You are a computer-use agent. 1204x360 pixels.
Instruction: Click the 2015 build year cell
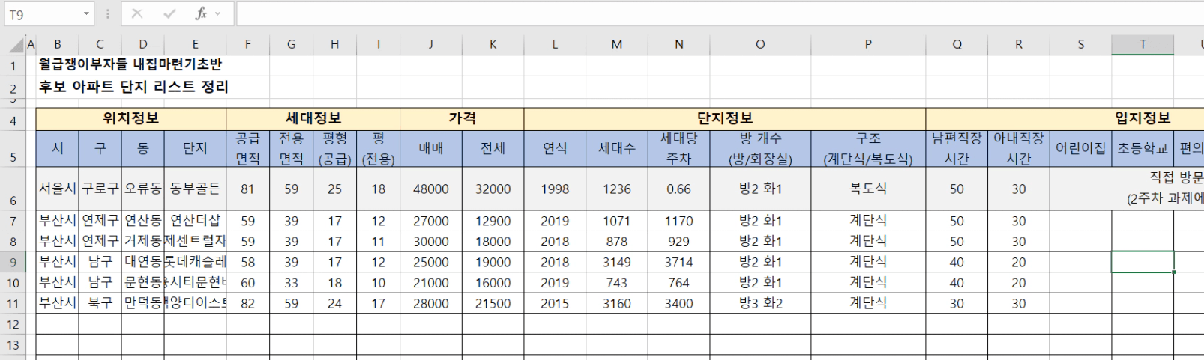[x=555, y=304]
